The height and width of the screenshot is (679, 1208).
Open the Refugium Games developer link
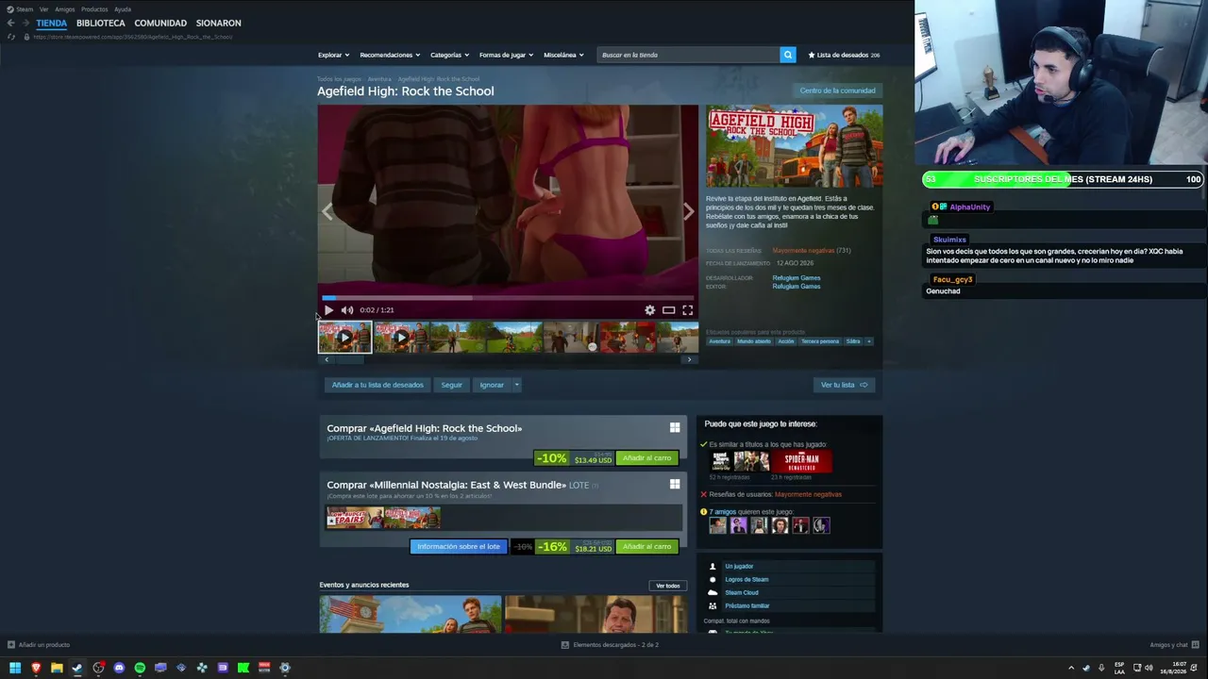click(x=797, y=278)
